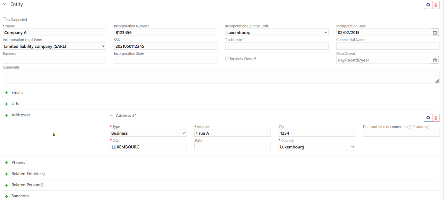Image resolution: width=445 pixels, height=200 pixels.
Task: Click the Zip field with 1234
Action: pos(317,133)
